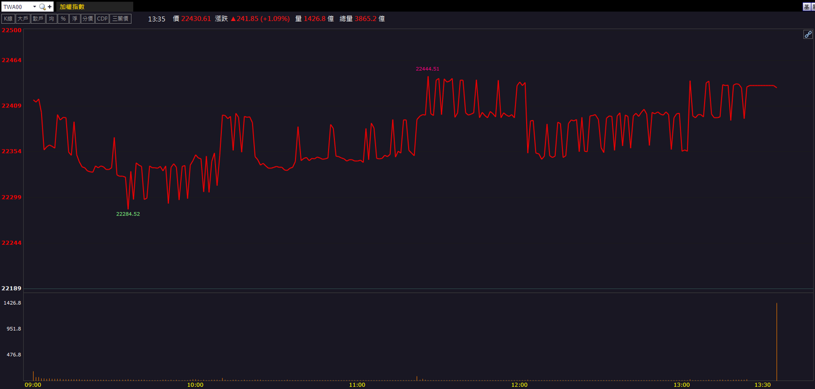Click the 11:00 time axis label
This screenshot has height=389, width=815.
tap(357, 385)
